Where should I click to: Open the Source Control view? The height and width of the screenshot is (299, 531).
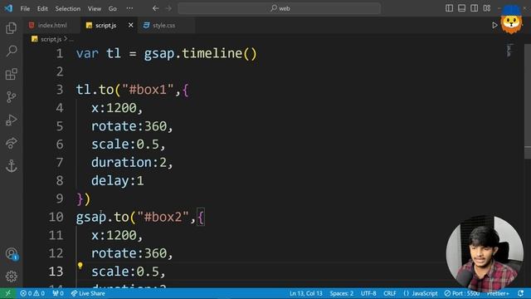tap(11, 97)
